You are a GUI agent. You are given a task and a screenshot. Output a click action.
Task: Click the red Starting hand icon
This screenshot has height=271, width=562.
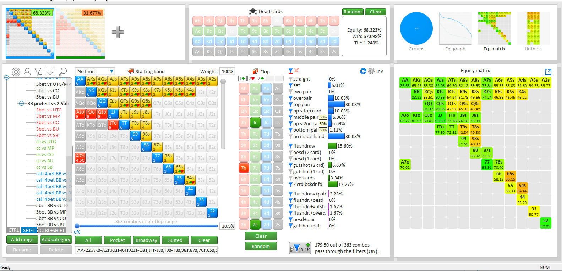coord(131,71)
